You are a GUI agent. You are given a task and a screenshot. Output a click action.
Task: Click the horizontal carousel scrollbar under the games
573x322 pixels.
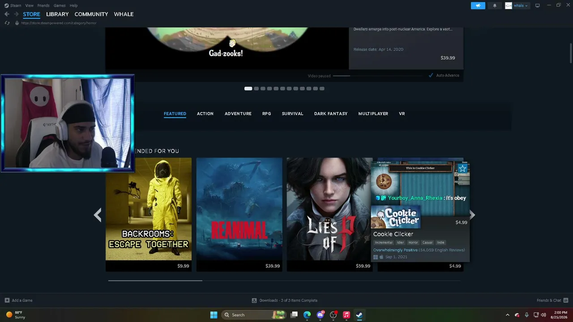click(155, 281)
